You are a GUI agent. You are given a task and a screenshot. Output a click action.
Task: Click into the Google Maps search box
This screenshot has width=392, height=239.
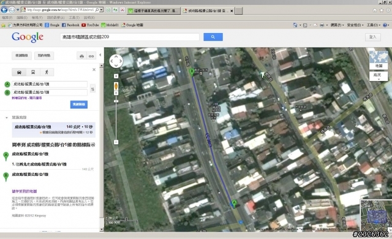[130, 37]
